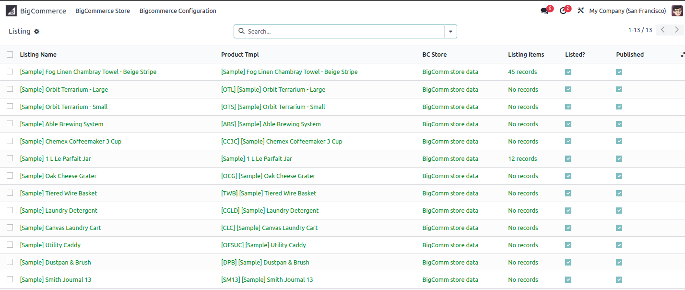This screenshot has width=685, height=290.
Task: Open the optional columns adjust icon
Action: (x=683, y=55)
